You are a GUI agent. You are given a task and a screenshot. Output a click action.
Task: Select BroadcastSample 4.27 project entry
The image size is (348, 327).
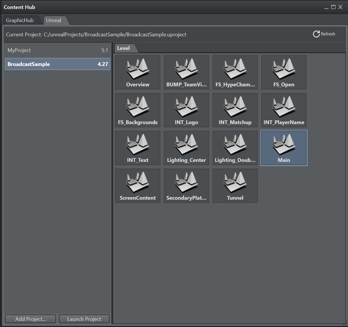click(57, 64)
